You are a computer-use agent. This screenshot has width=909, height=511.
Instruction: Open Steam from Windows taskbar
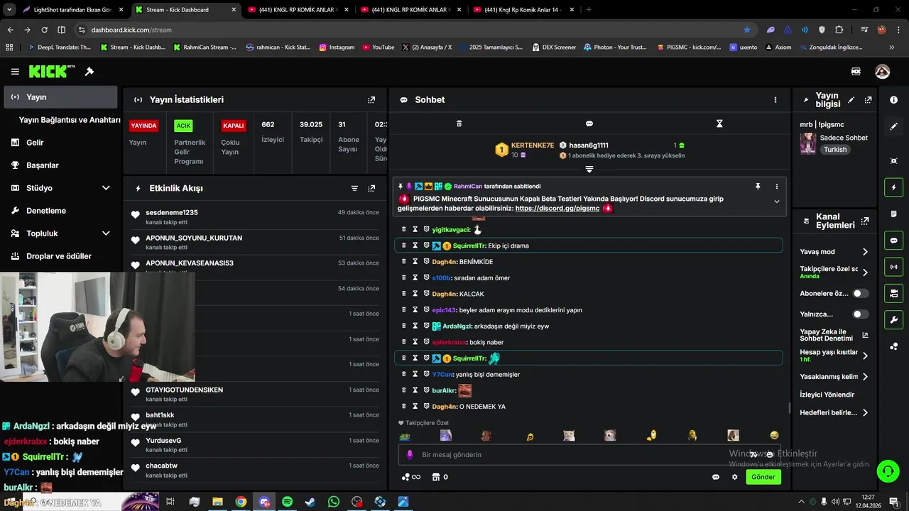point(310,502)
